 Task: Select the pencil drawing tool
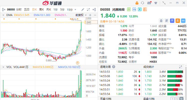83,9
